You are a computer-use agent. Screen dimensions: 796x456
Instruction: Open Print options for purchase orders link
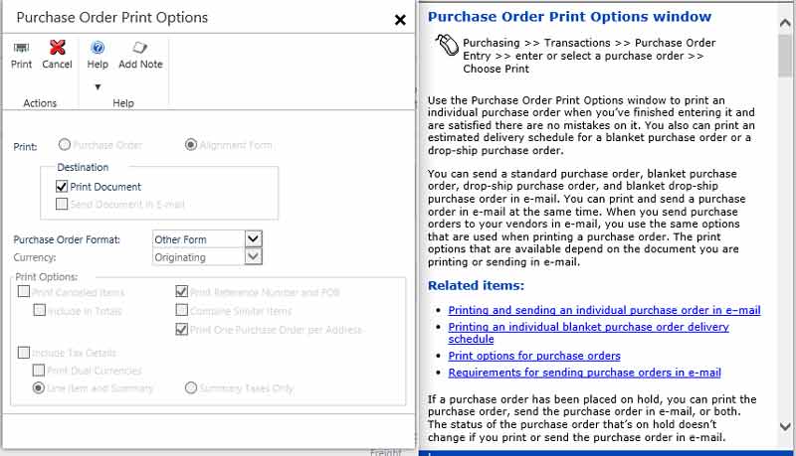click(x=534, y=356)
